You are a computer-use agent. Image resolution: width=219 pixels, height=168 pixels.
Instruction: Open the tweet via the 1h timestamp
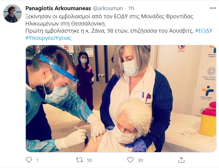pyautogui.click(x=131, y=8)
